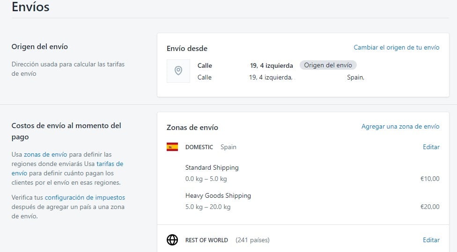The height and width of the screenshot is (252, 457).
Task: Follow the 'tarifas de envío' link
Action: [110, 164]
